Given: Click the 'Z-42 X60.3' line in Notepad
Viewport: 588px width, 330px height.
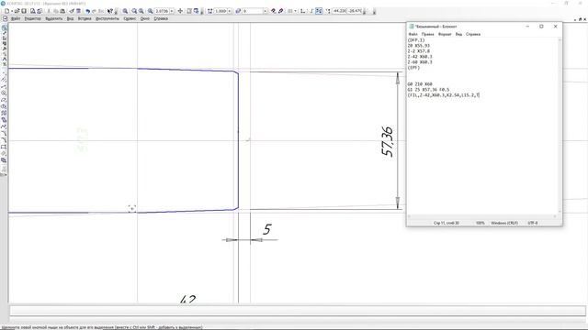Looking at the screenshot, I should [420, 57].
